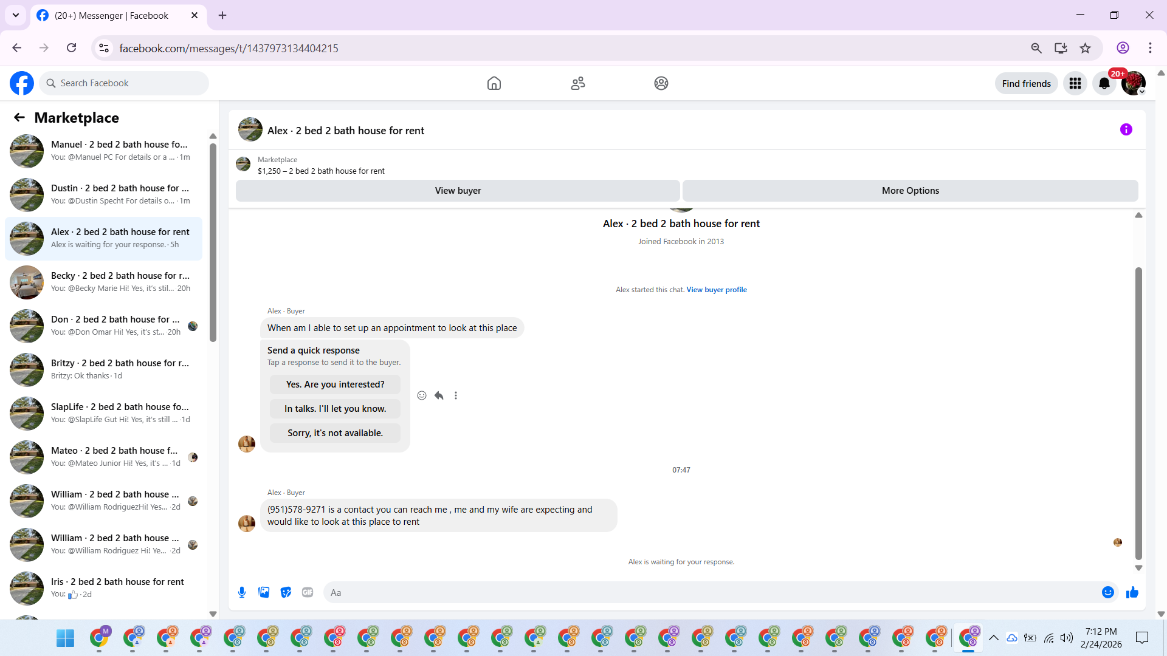Open emoji picker in message box
The height and width of the screenshot is (656, 1167).
1107,592
